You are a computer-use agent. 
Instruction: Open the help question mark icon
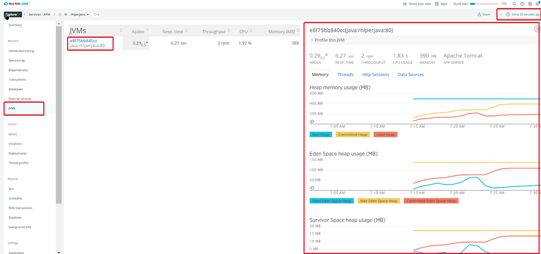coord(522,4)
